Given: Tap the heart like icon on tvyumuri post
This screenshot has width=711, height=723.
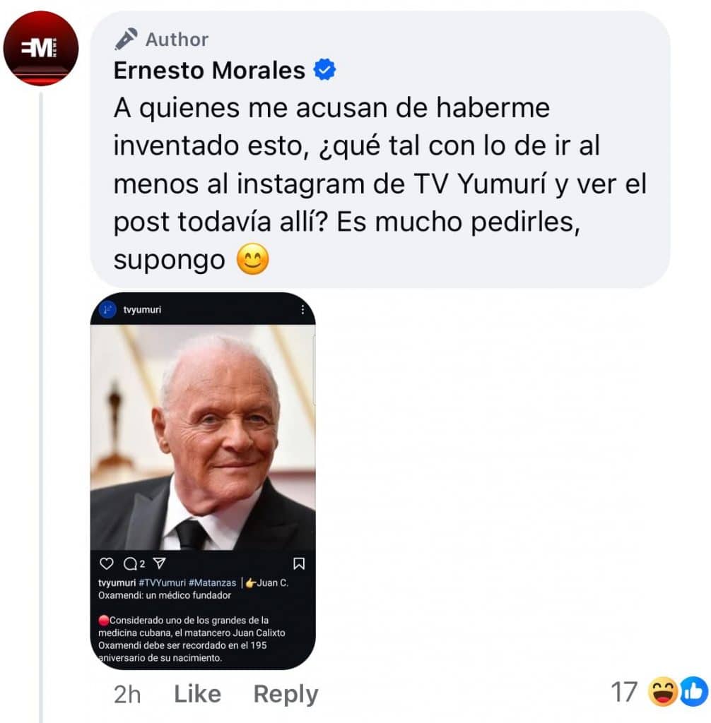Looking at the screenshot, I should 107,563.
